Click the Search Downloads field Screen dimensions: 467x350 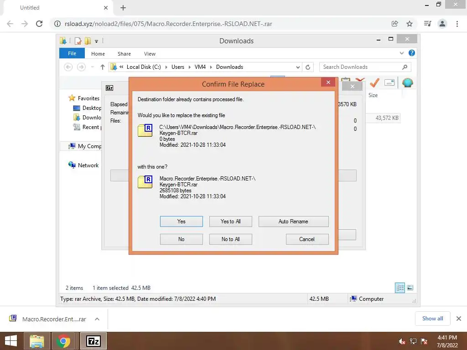(x=365, y=67)
